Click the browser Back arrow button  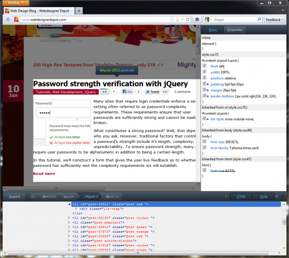[8, 19]
